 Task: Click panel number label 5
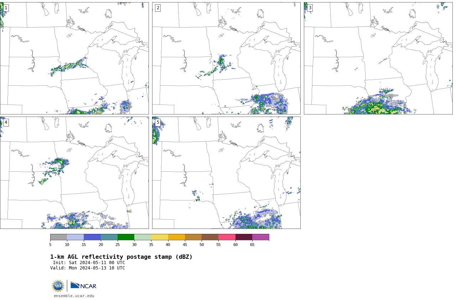point(158,122)
